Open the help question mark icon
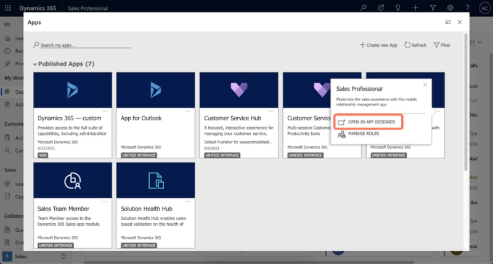Image resolution: width=493 pixels, height=264 pixels. 468,7
